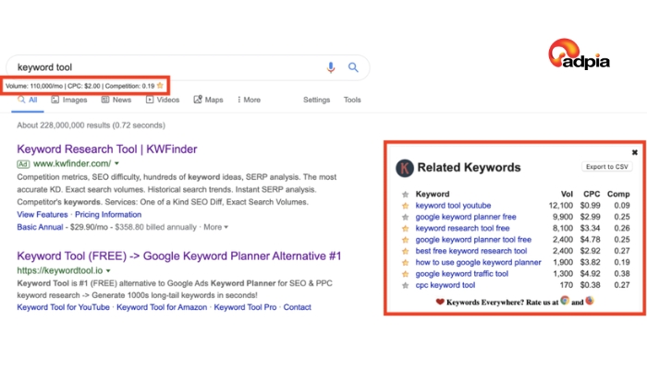Open the Pricing Information sitelink
This screenshot has height=369, width=647.
[x=108, y=215]
